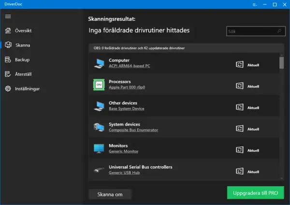The image size is (290, 205).
Task: Click the Other devices icon
Action: [x=99, y=106]
